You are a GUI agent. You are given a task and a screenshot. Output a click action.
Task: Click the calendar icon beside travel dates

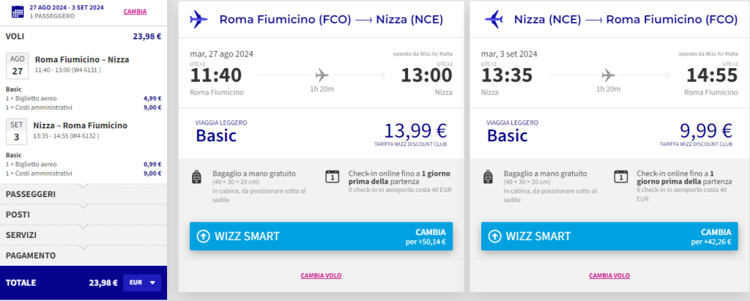[18, 12]
